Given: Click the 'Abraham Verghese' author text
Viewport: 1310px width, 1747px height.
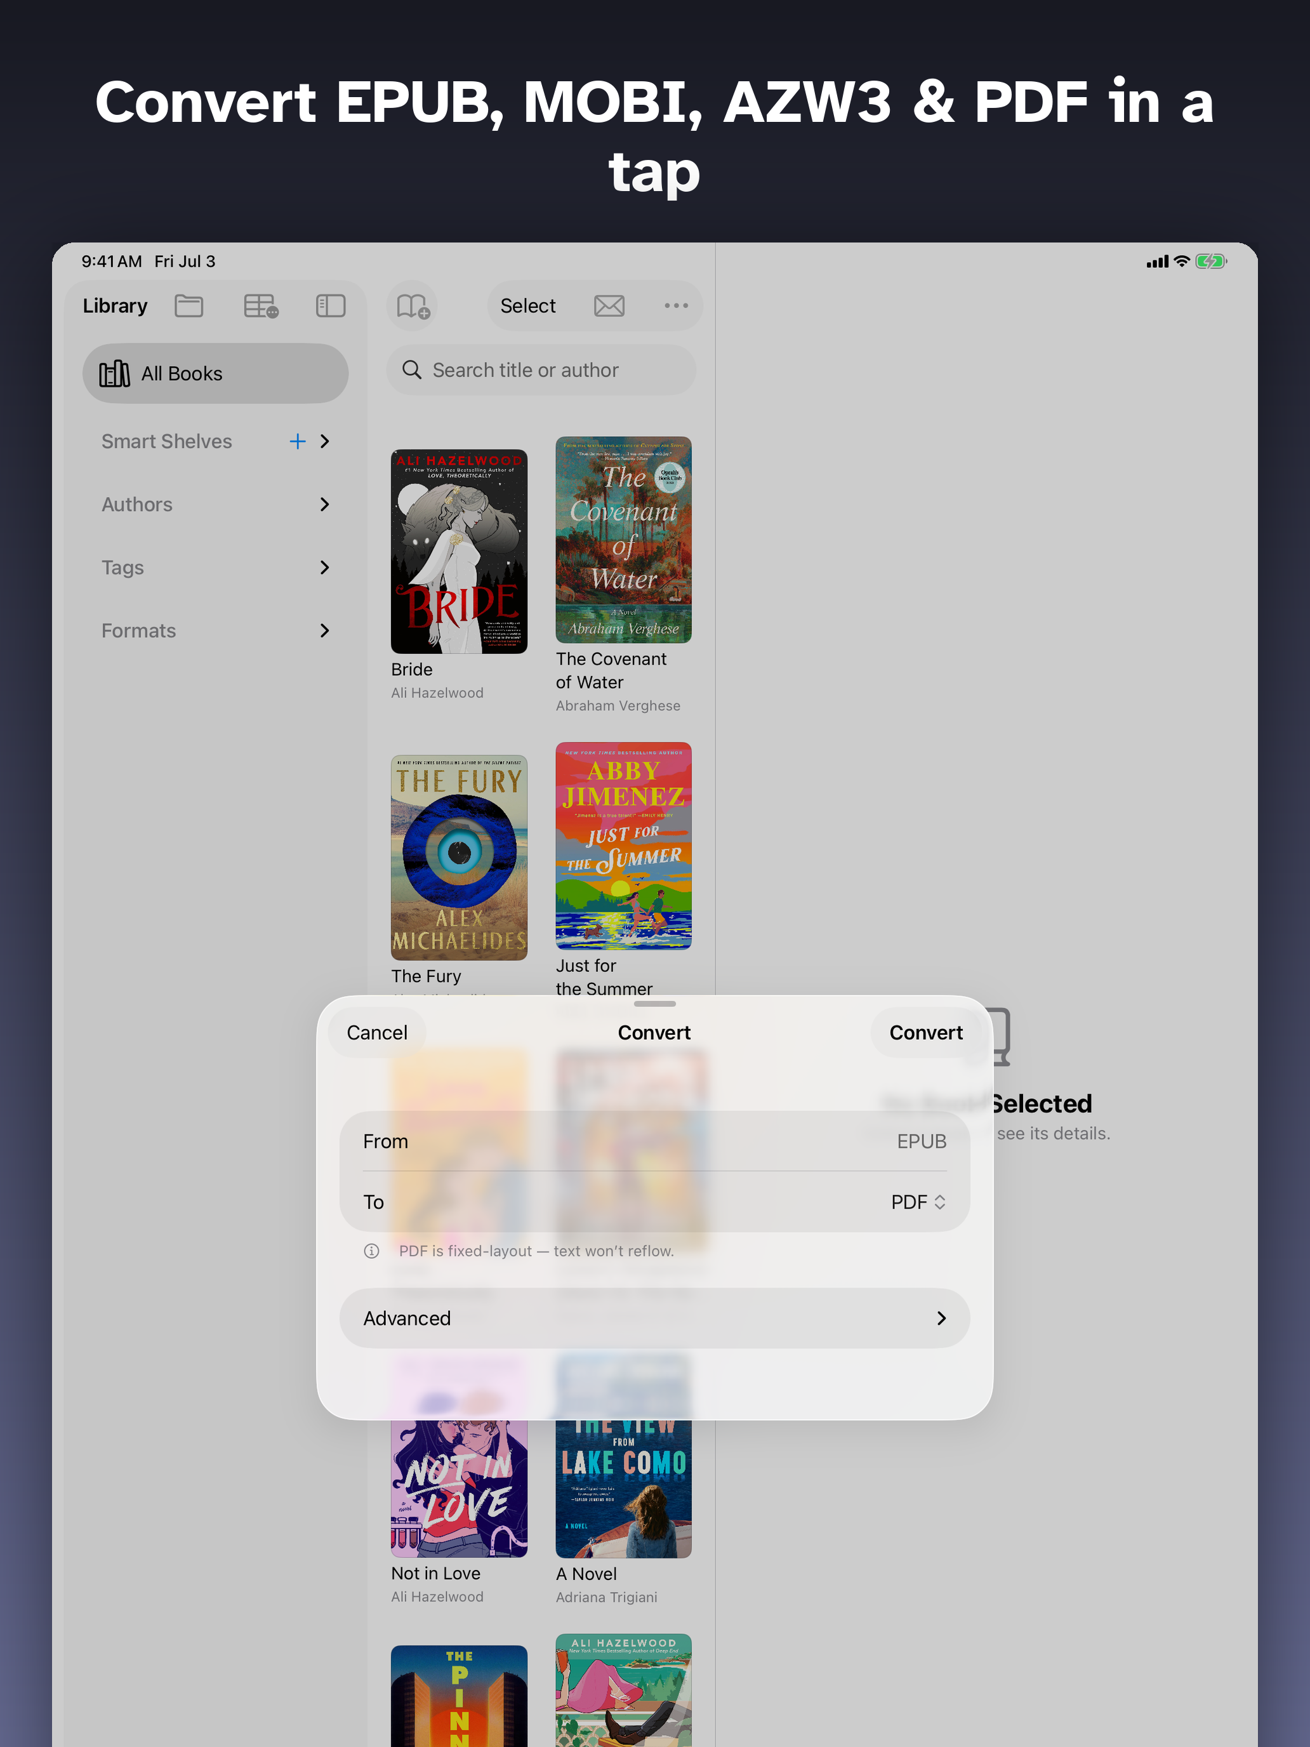Looking at the screenshot, I should click(618, 705).
